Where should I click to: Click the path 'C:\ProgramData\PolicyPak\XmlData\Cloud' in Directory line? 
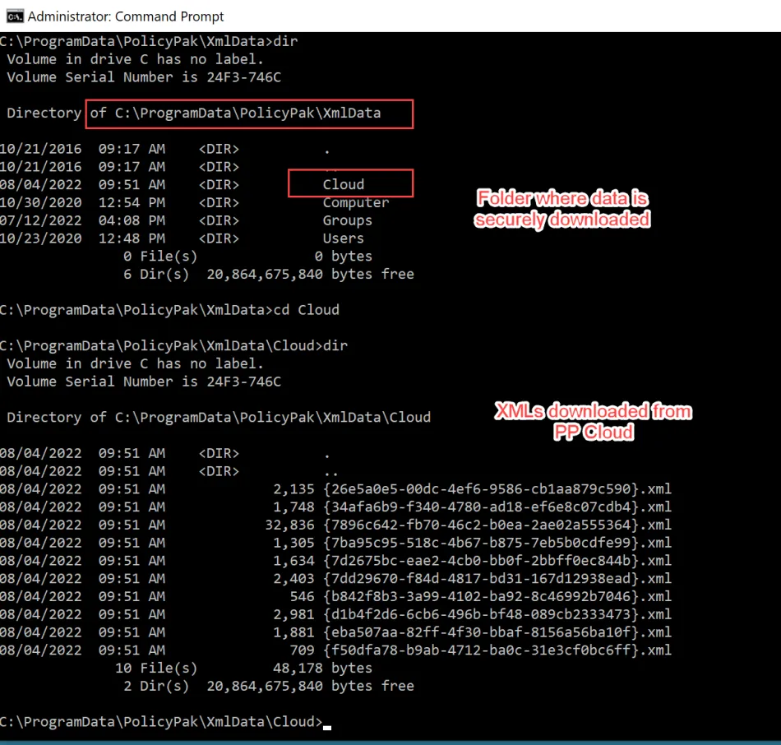point(272,417)
